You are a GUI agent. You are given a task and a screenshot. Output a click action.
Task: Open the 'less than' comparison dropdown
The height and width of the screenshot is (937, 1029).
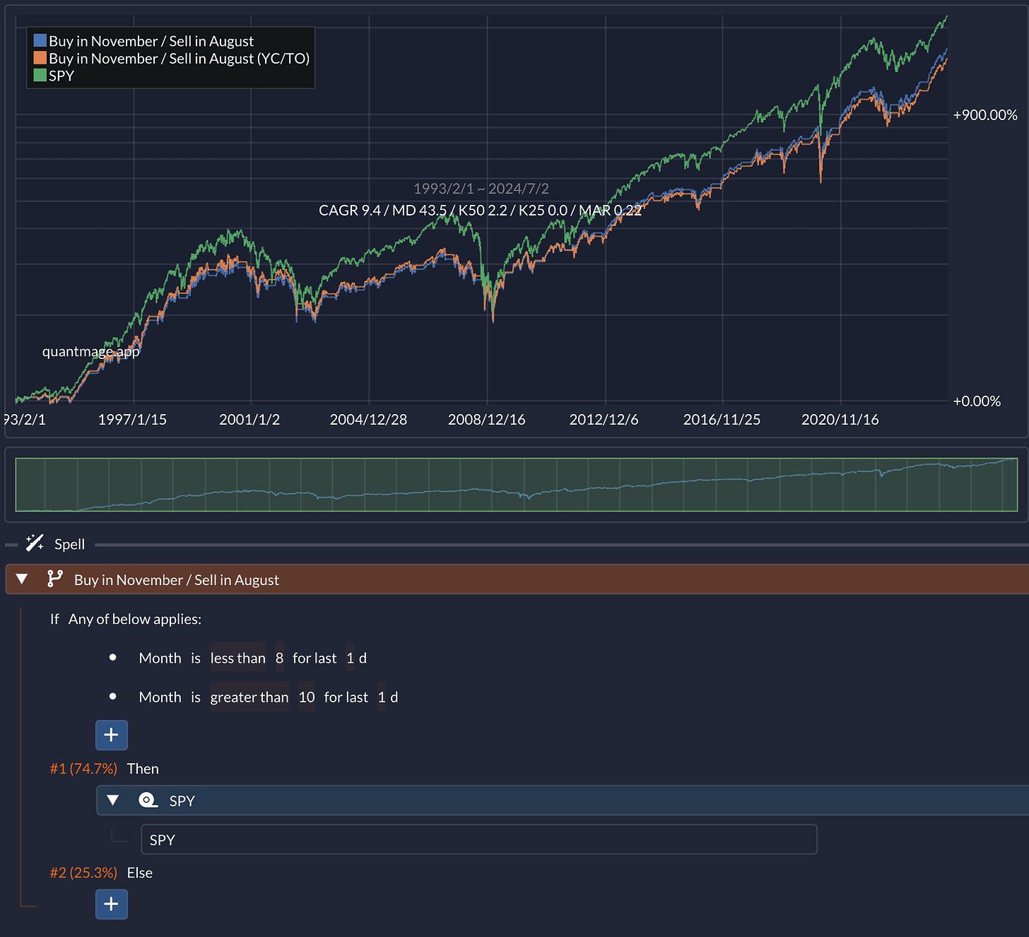click(x=238, y=658)
